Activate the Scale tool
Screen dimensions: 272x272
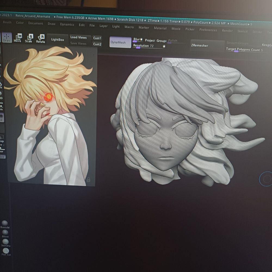coord(29,38)
